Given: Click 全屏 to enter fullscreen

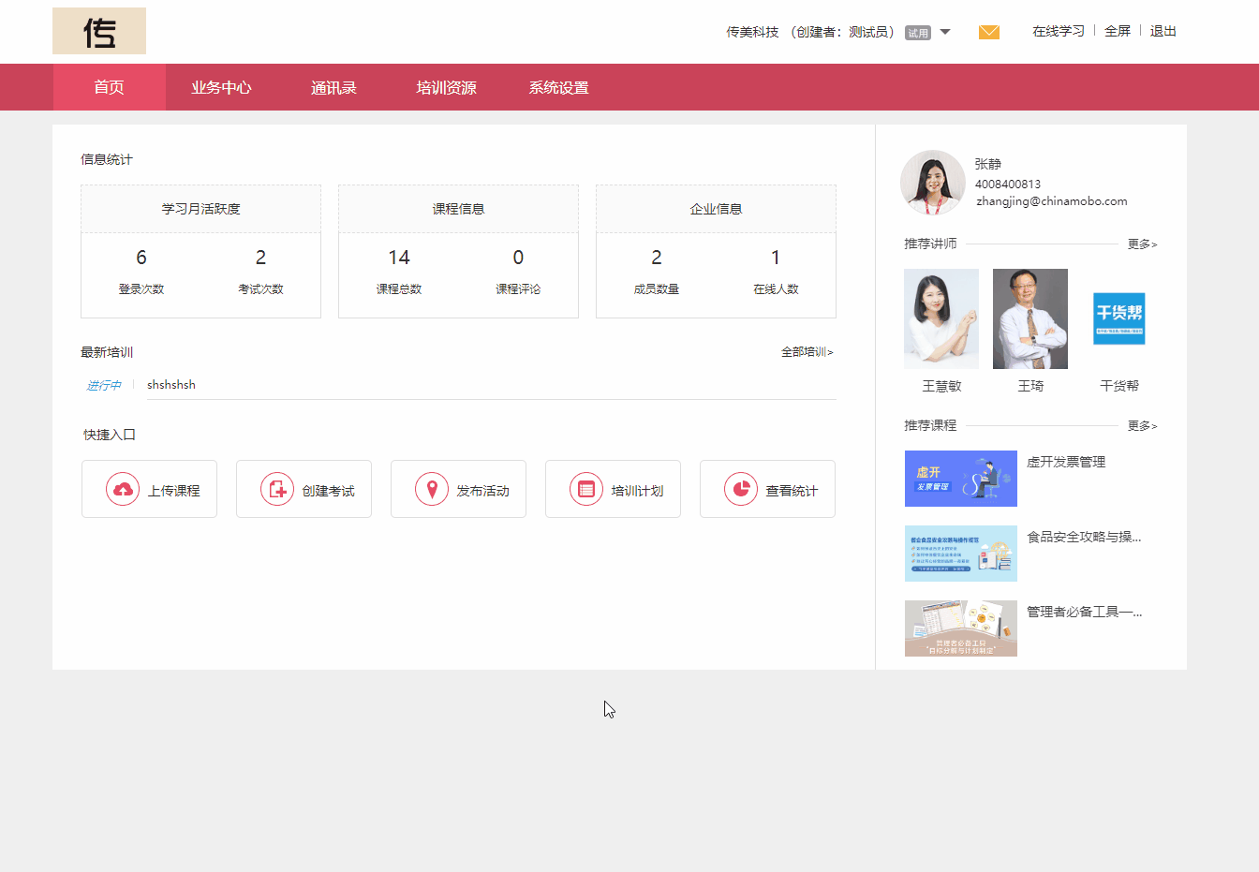Looking at the screenshot, I should [x=1117, y=31].
